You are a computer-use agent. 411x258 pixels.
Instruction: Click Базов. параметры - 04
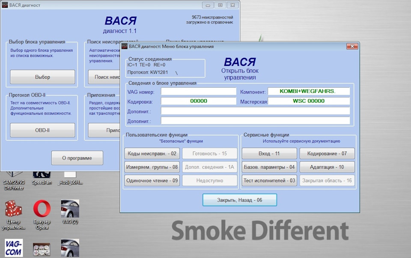click(269, 167)
